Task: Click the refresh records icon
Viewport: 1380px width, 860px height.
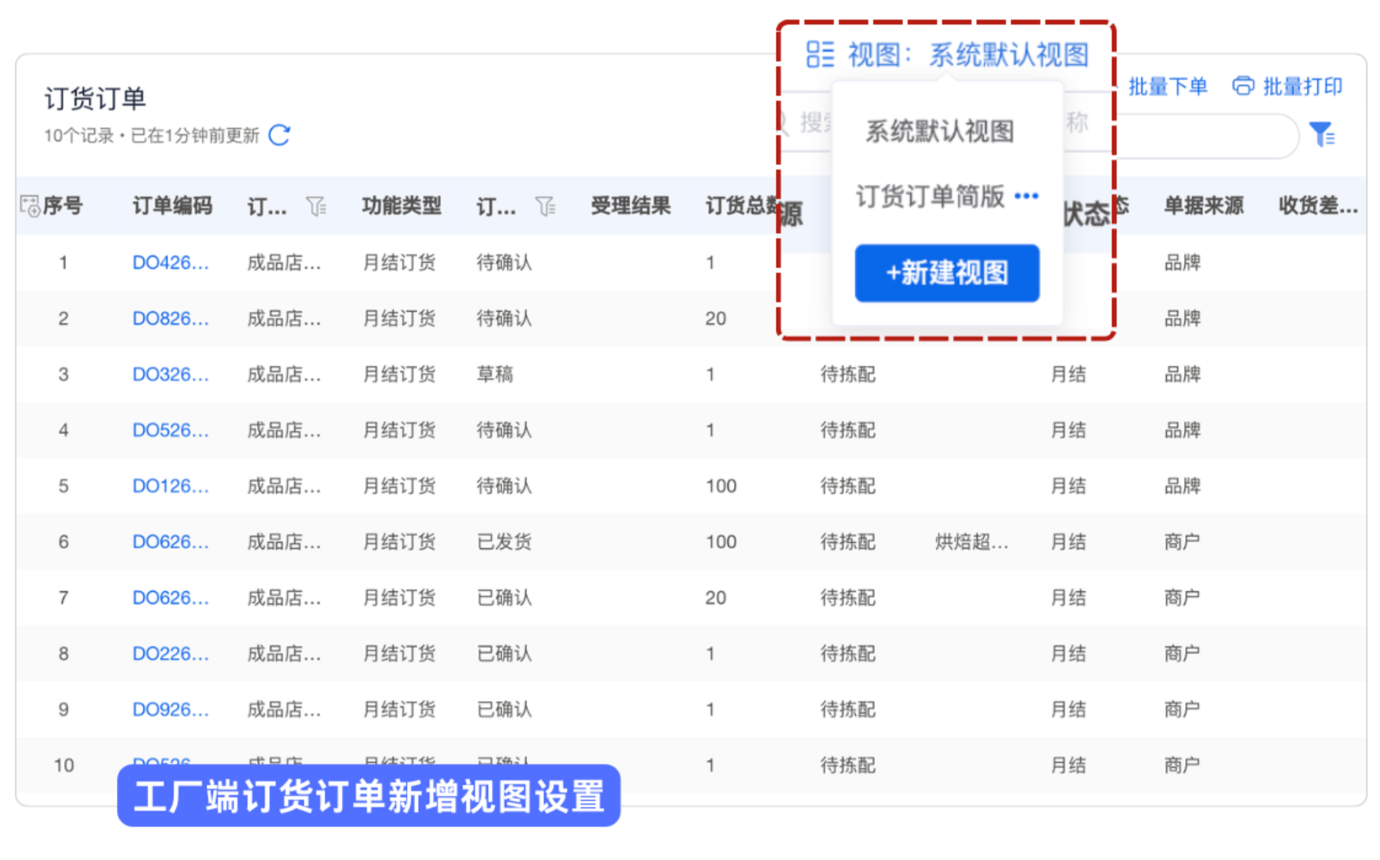Action: click(279, 135)
